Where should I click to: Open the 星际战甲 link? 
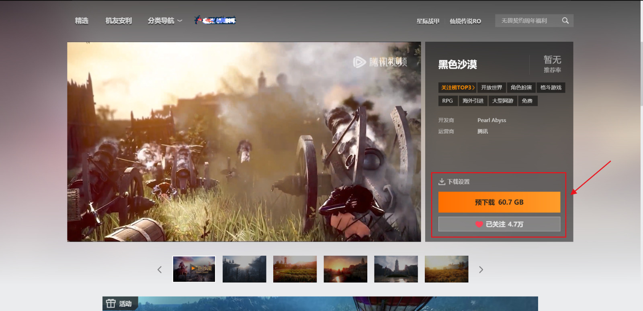(428, 21)
